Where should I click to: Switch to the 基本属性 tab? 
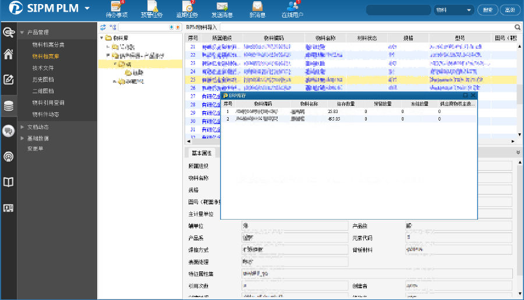pyautogui.click(x=203, y=153)
